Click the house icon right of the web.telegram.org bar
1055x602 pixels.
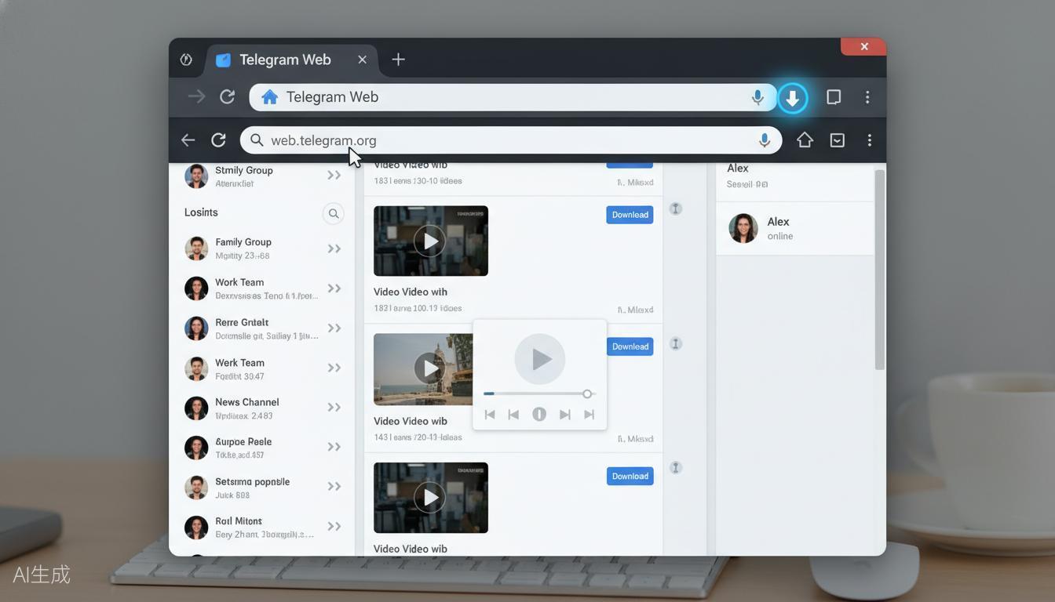(x=805, y=140)
